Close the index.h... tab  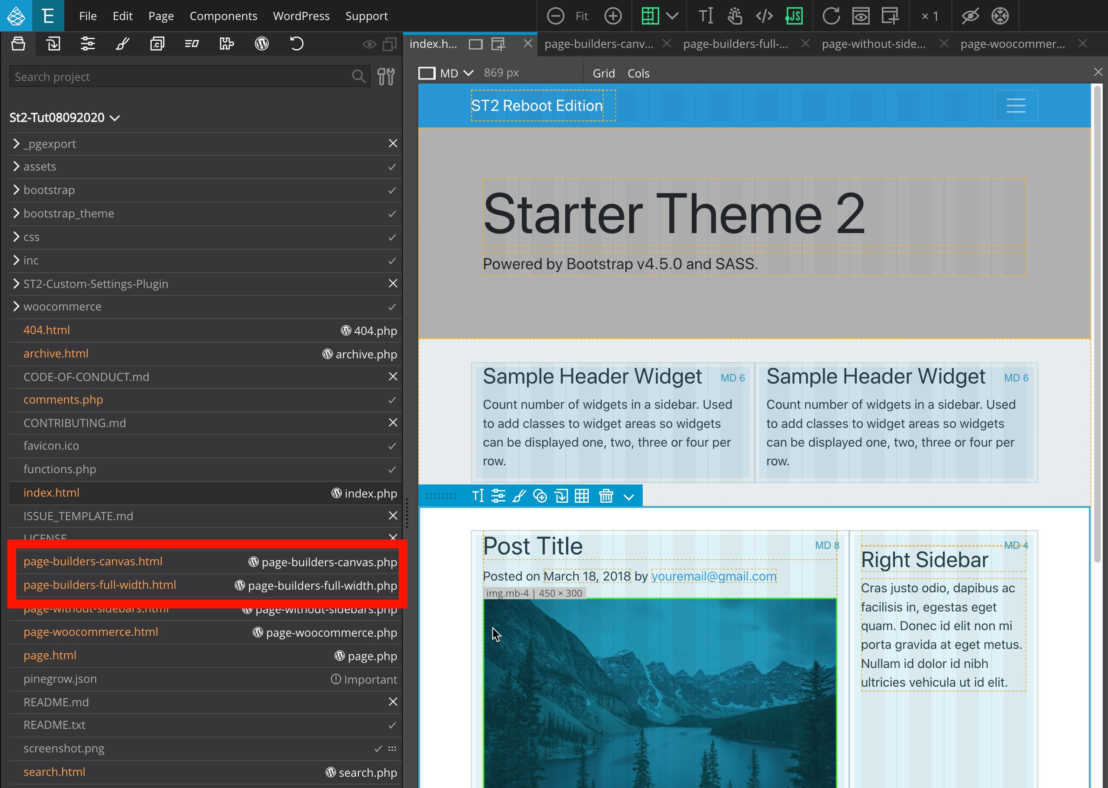528,43
